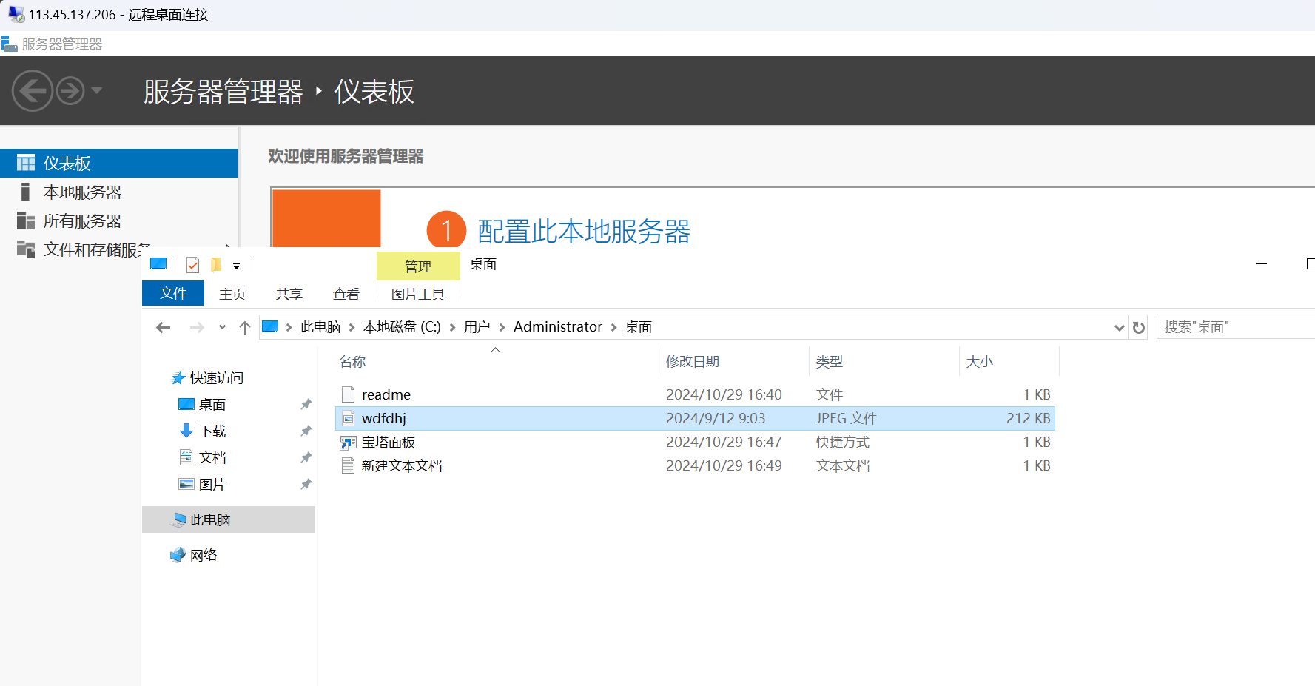Open the recent locations dropdown arrow
The width and height of the screenshot is (1315, 686).
[222, 327]
